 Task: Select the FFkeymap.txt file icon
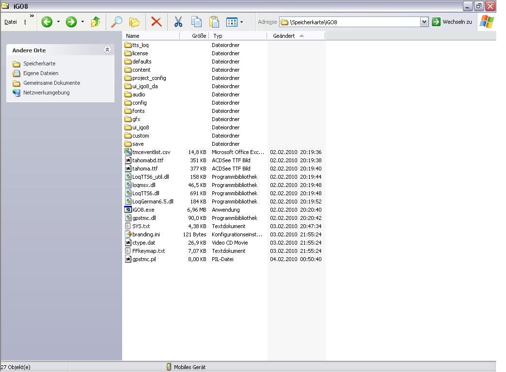(x=128, y=251)
